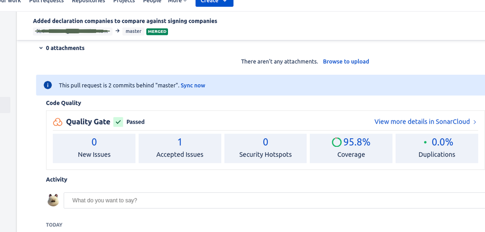Click Browse to upload link
This screenshot has height=232, width=485.
346,62
